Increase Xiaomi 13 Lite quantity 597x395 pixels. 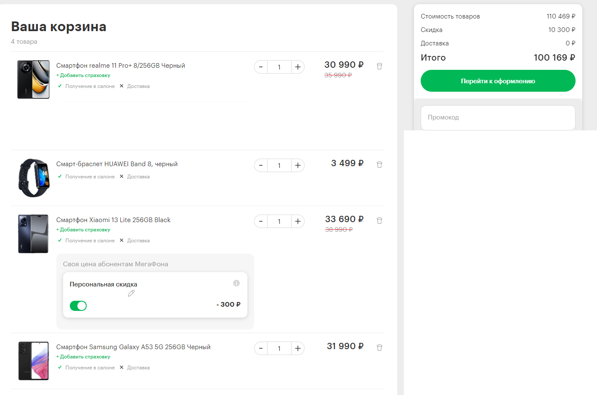pos(298,221)
